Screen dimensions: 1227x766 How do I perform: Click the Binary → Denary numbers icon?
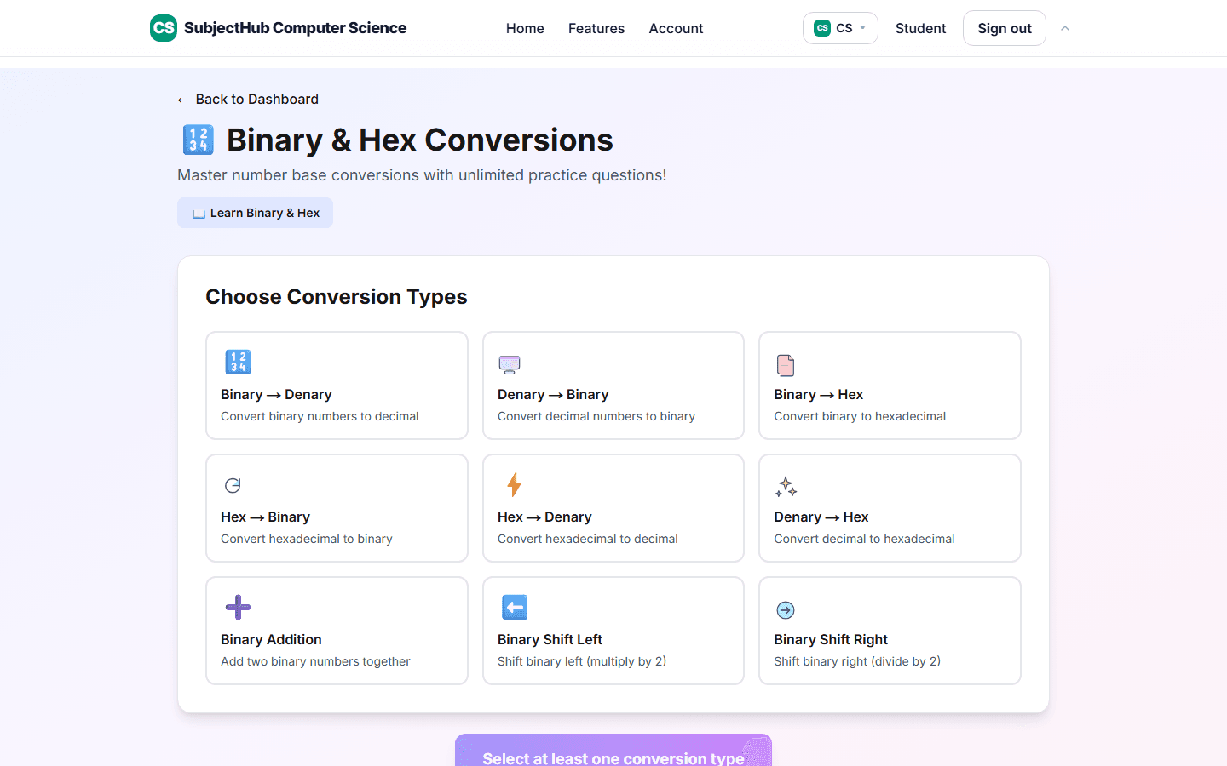coord(238,362)
